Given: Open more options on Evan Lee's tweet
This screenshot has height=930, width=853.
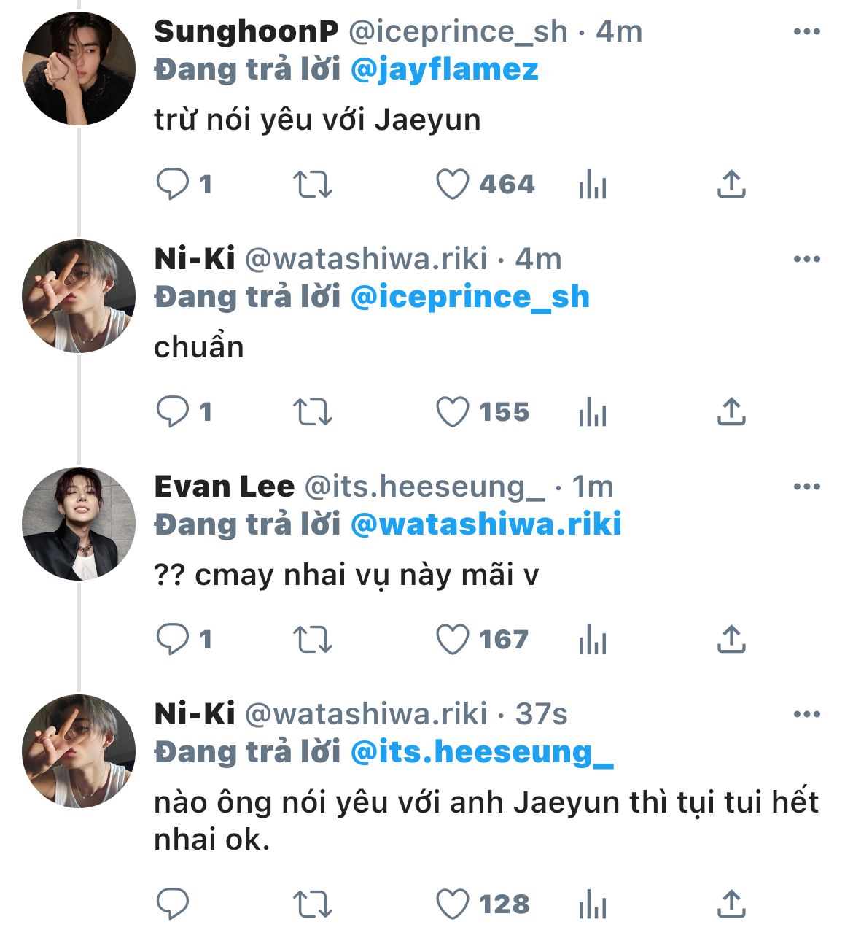Looking at the screenshot, I should click(x=806, y=487).
